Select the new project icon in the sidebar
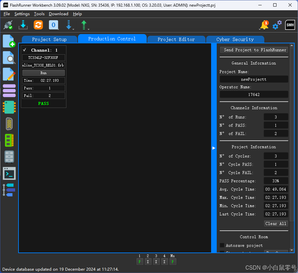The image size is (298, 273). pyautogui.click(x=9, y=41)
